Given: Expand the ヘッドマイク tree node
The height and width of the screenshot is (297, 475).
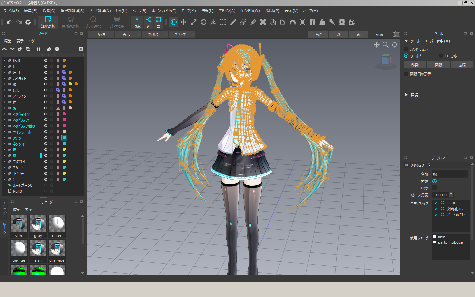Looking at the screenshot, I should click(x=4, y=114).
